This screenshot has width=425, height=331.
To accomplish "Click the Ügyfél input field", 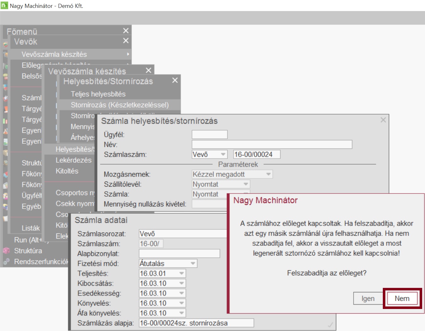I will click(x=210, y=134).
